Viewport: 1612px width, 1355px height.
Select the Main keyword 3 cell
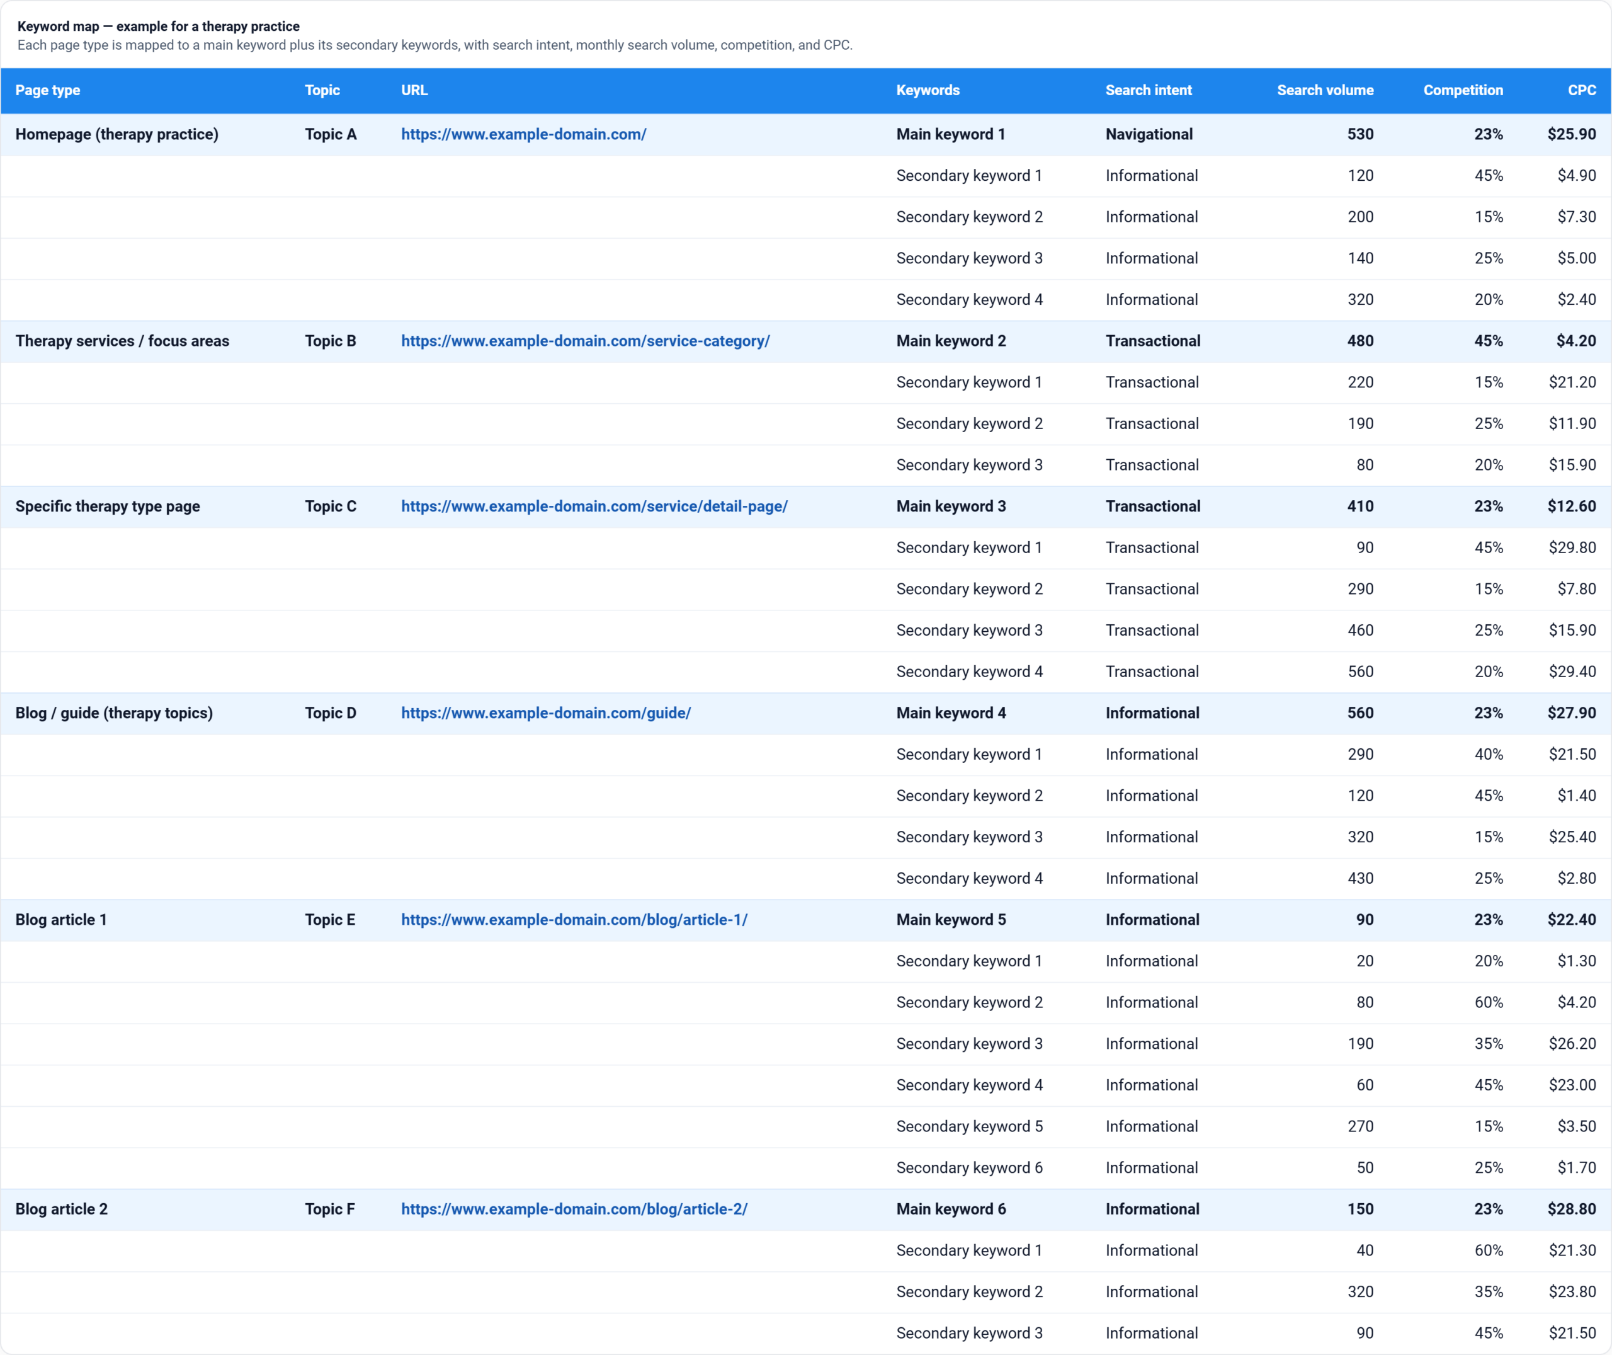[x=951, y=506]
